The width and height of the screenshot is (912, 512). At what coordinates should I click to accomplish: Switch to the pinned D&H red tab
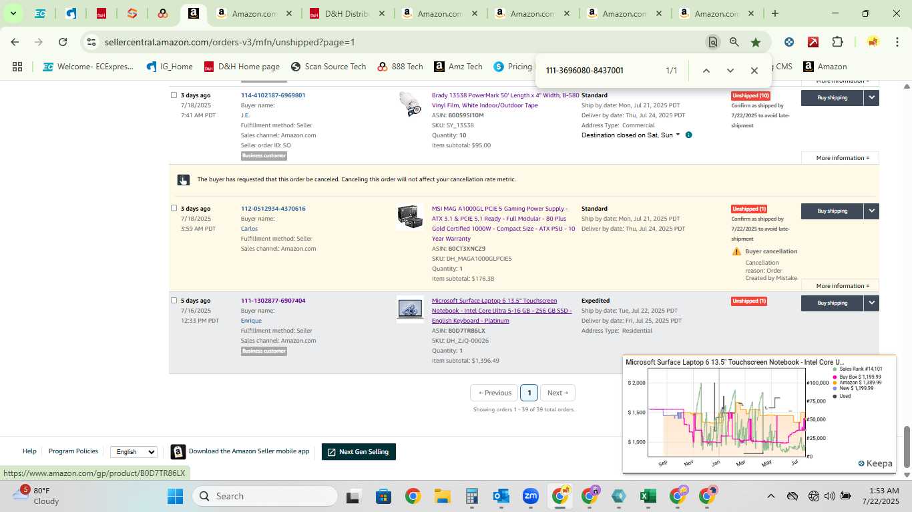[101, 13]
